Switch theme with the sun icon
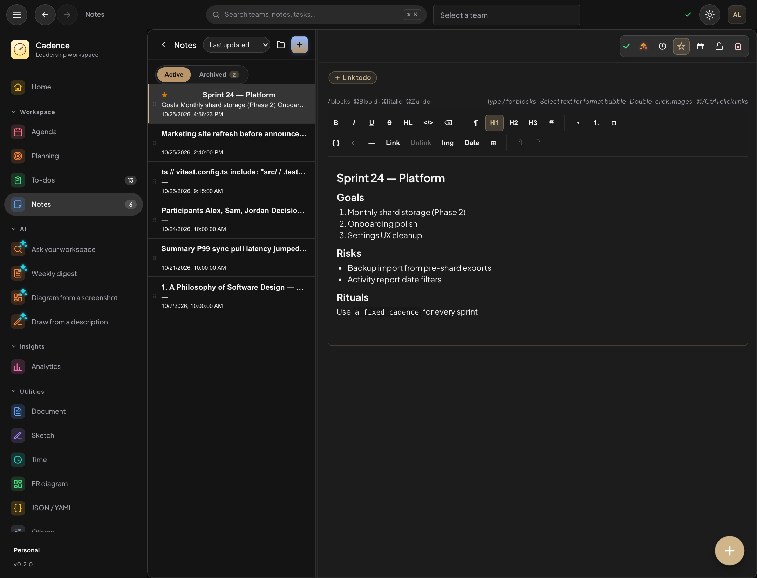 click(709, 15)
